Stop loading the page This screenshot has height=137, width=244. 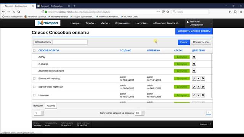(x=14, y=12)
